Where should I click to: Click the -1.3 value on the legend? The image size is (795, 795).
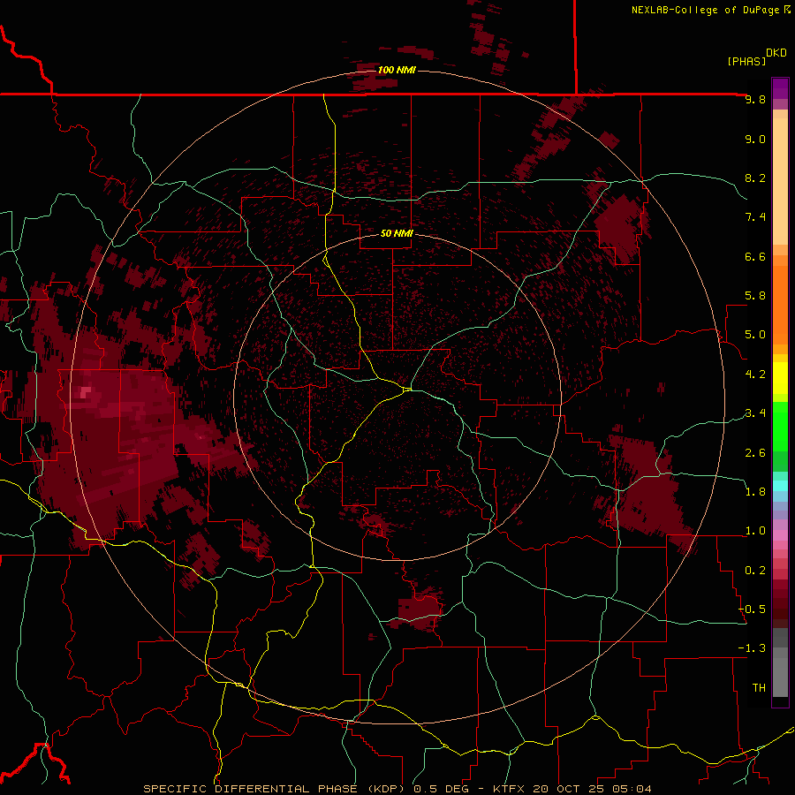(x=752, y=648)
